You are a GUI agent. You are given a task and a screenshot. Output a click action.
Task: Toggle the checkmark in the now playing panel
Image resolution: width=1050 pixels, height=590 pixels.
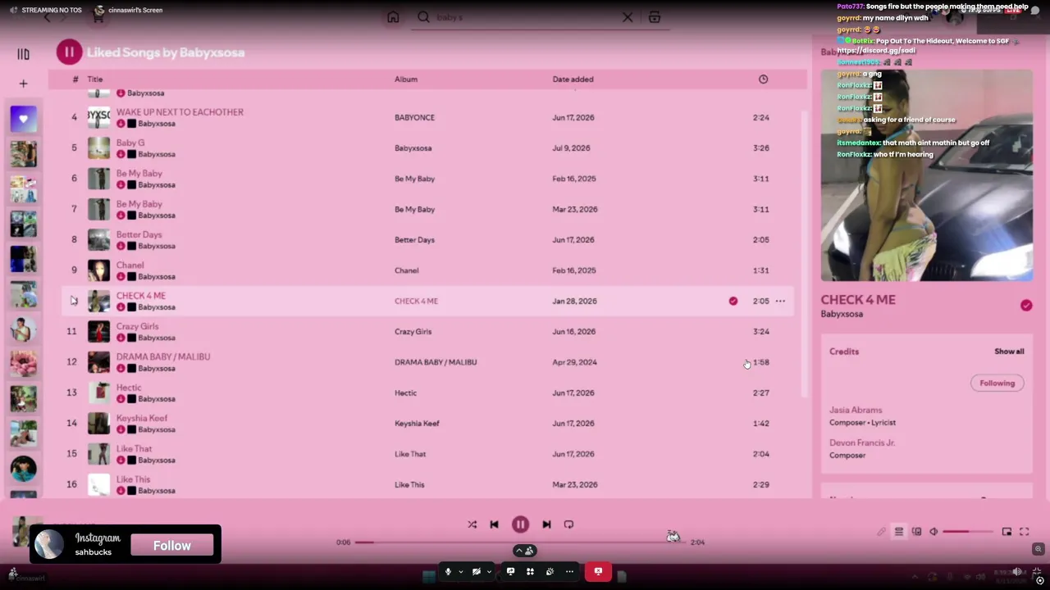[1026, 305]
